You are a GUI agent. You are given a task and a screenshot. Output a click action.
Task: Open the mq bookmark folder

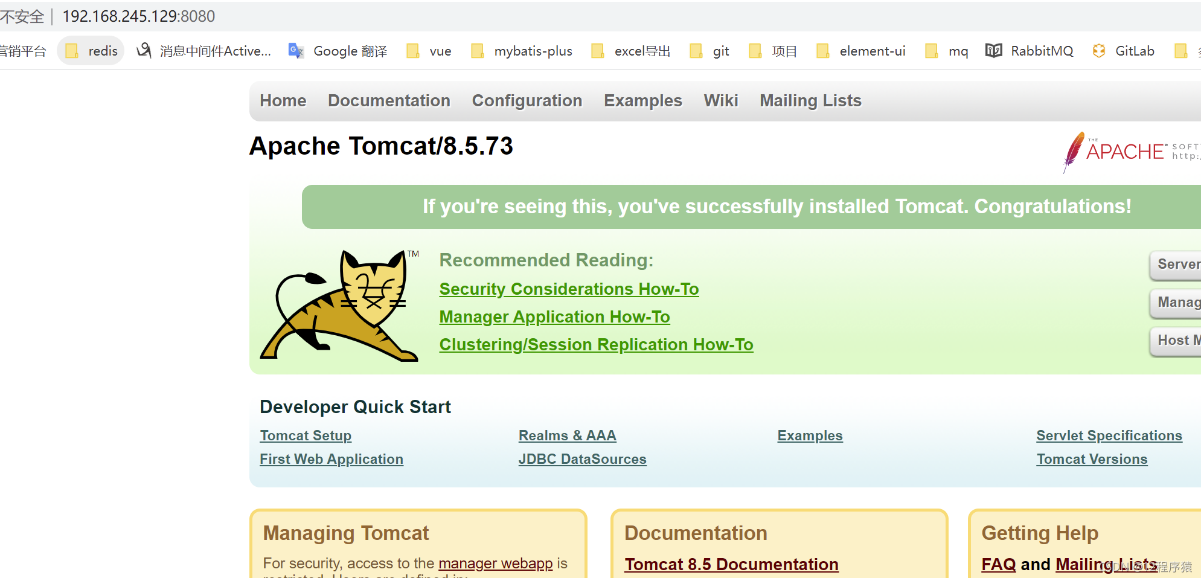(x=947, y=51)
